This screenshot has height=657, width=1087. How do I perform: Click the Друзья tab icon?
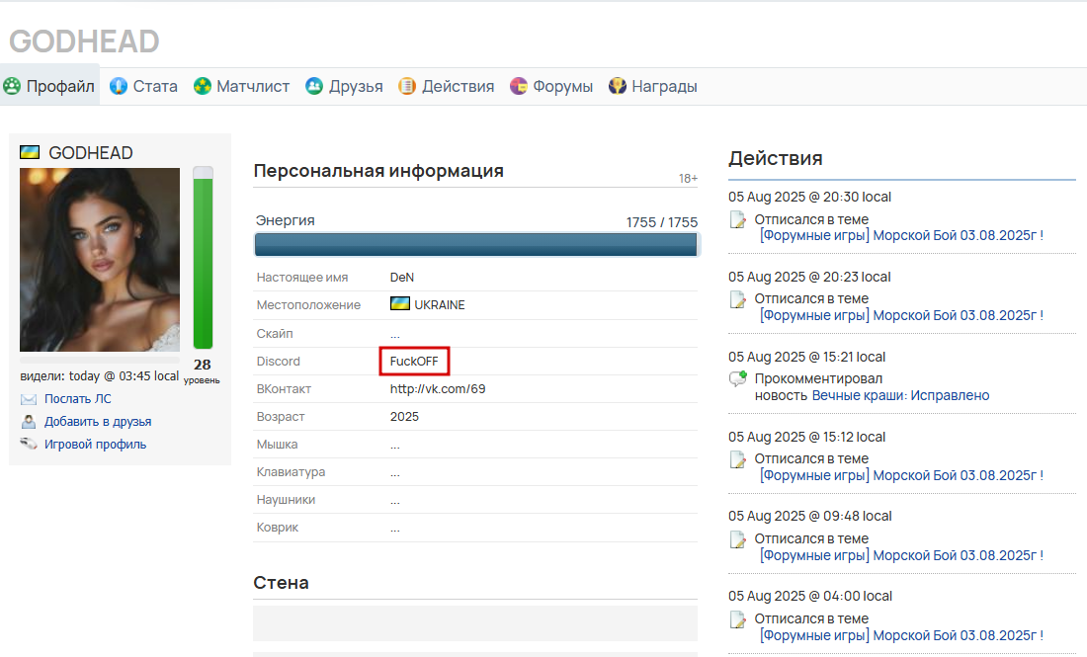pos(314,86)
